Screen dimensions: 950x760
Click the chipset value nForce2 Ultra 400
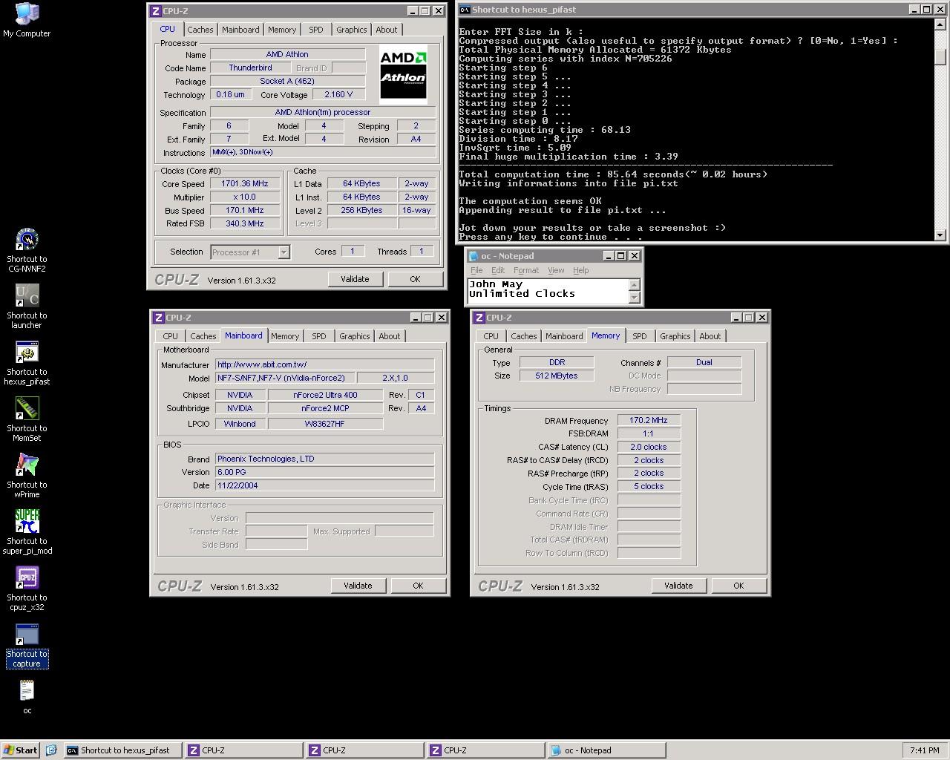325,395
